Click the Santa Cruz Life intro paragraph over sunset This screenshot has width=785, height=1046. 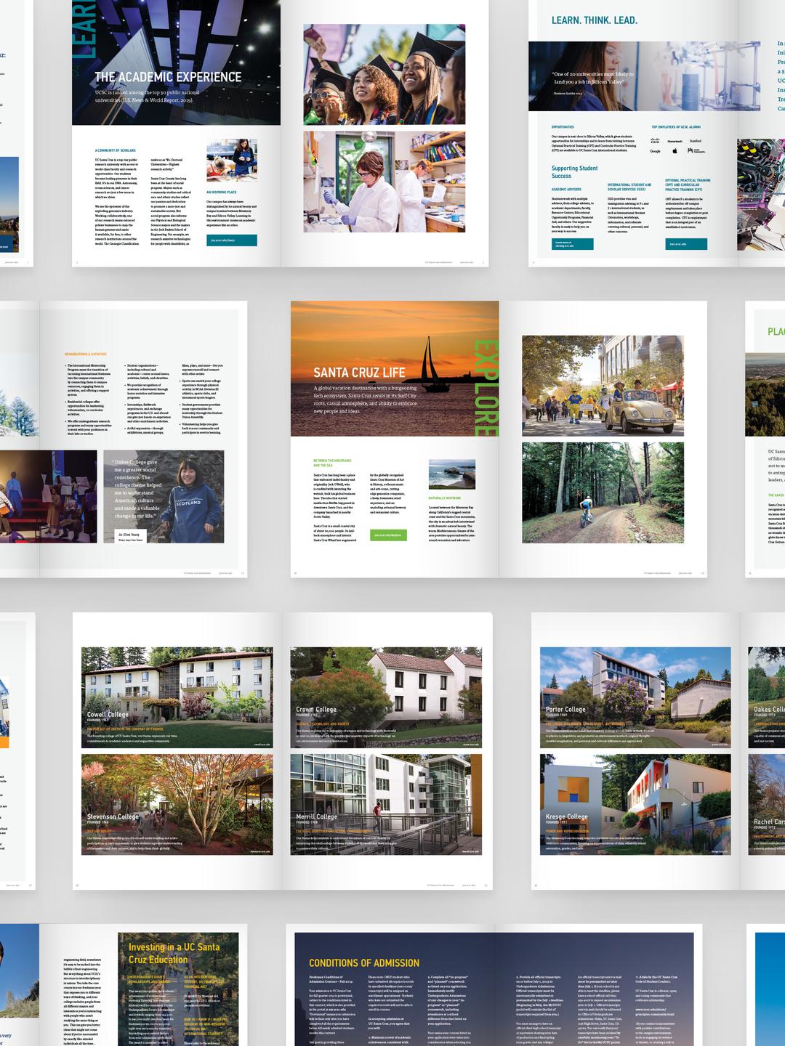366,400
